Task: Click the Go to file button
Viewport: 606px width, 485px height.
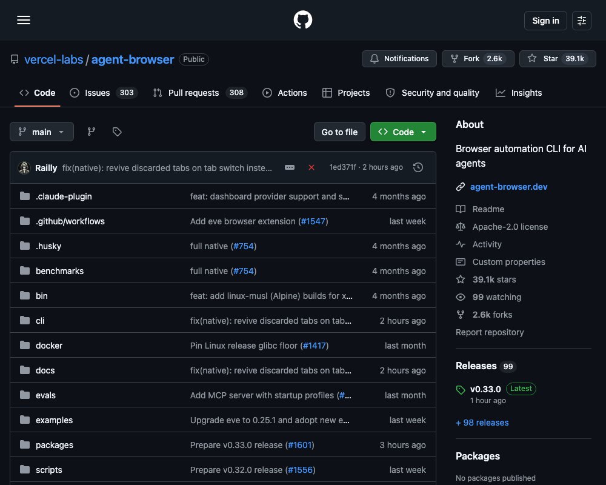Action: tap(339, 132)
